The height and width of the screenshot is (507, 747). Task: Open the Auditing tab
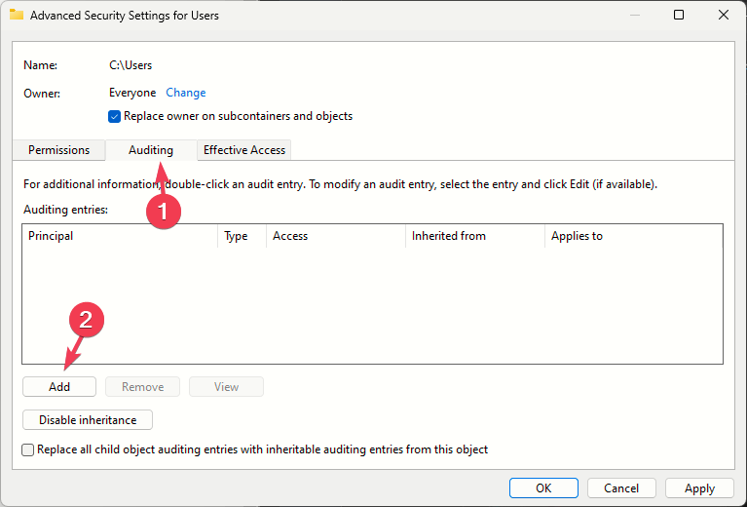(150, 150)
